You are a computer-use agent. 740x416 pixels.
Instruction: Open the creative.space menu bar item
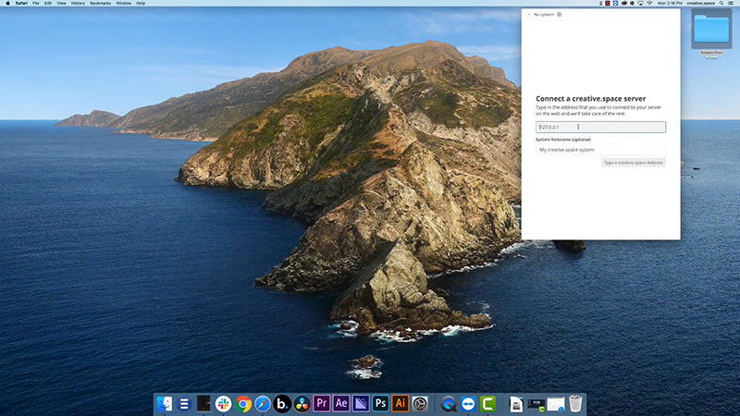click(x=703, y=4)
